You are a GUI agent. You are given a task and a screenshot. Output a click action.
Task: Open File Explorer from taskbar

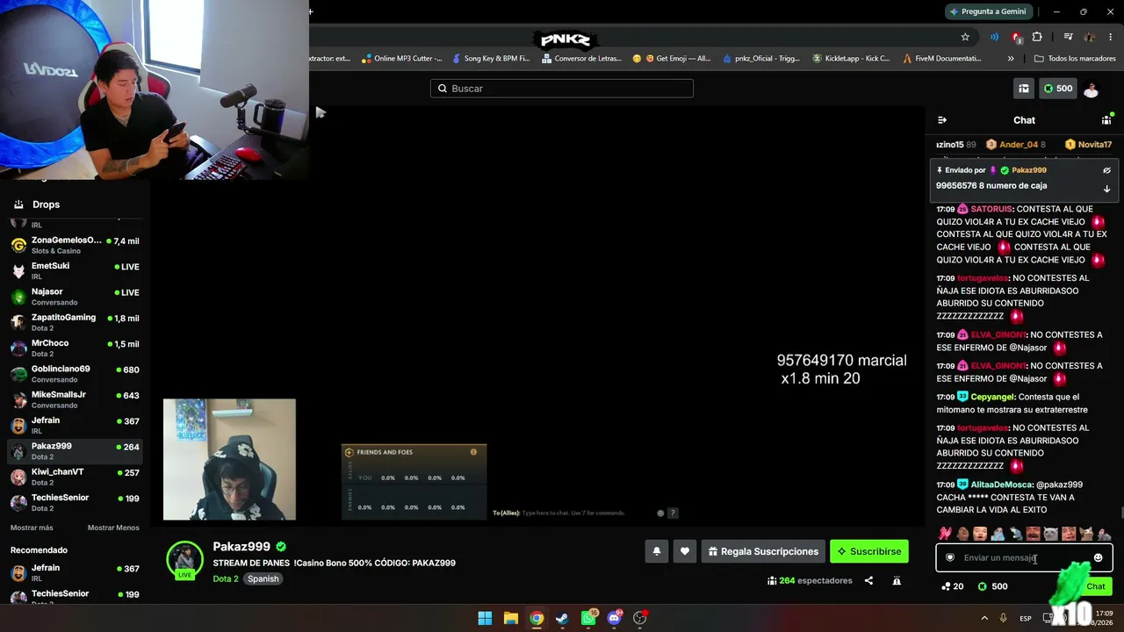pyautogui.click(x=511, y=618)
